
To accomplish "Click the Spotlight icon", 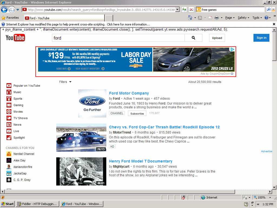I will pos(9,138).
